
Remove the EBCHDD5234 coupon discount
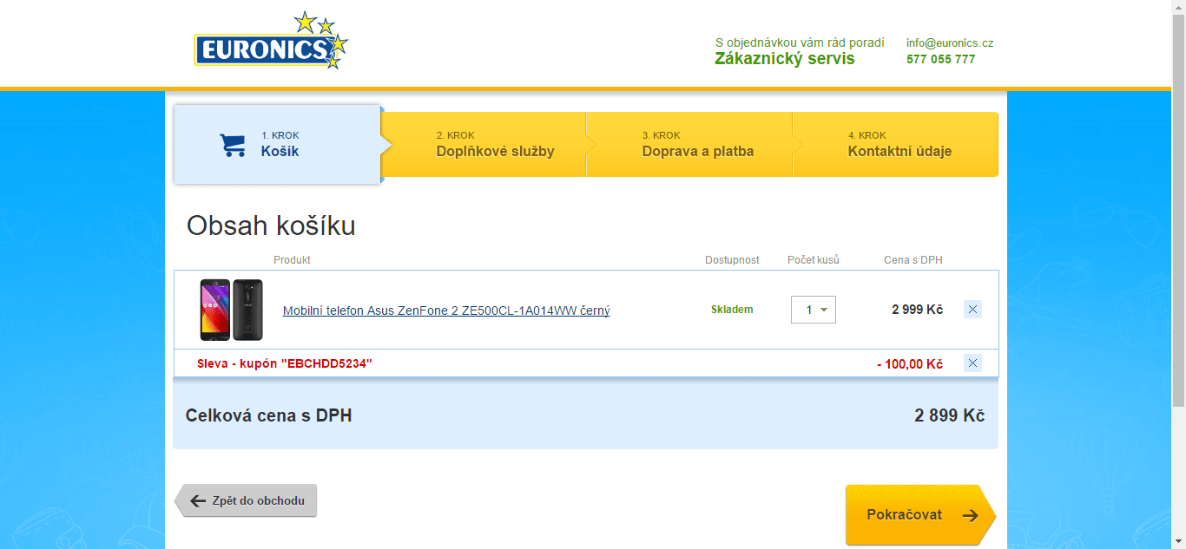972,363
